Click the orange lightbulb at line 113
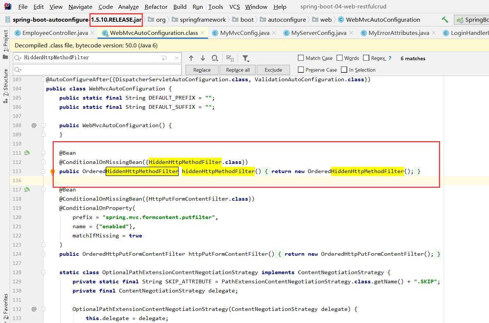This screenshot has height=323, width=489. pos(52,171)
